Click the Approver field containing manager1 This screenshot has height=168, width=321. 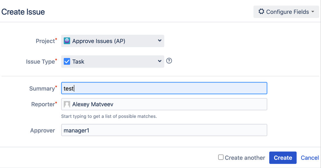tap(164, 130)
